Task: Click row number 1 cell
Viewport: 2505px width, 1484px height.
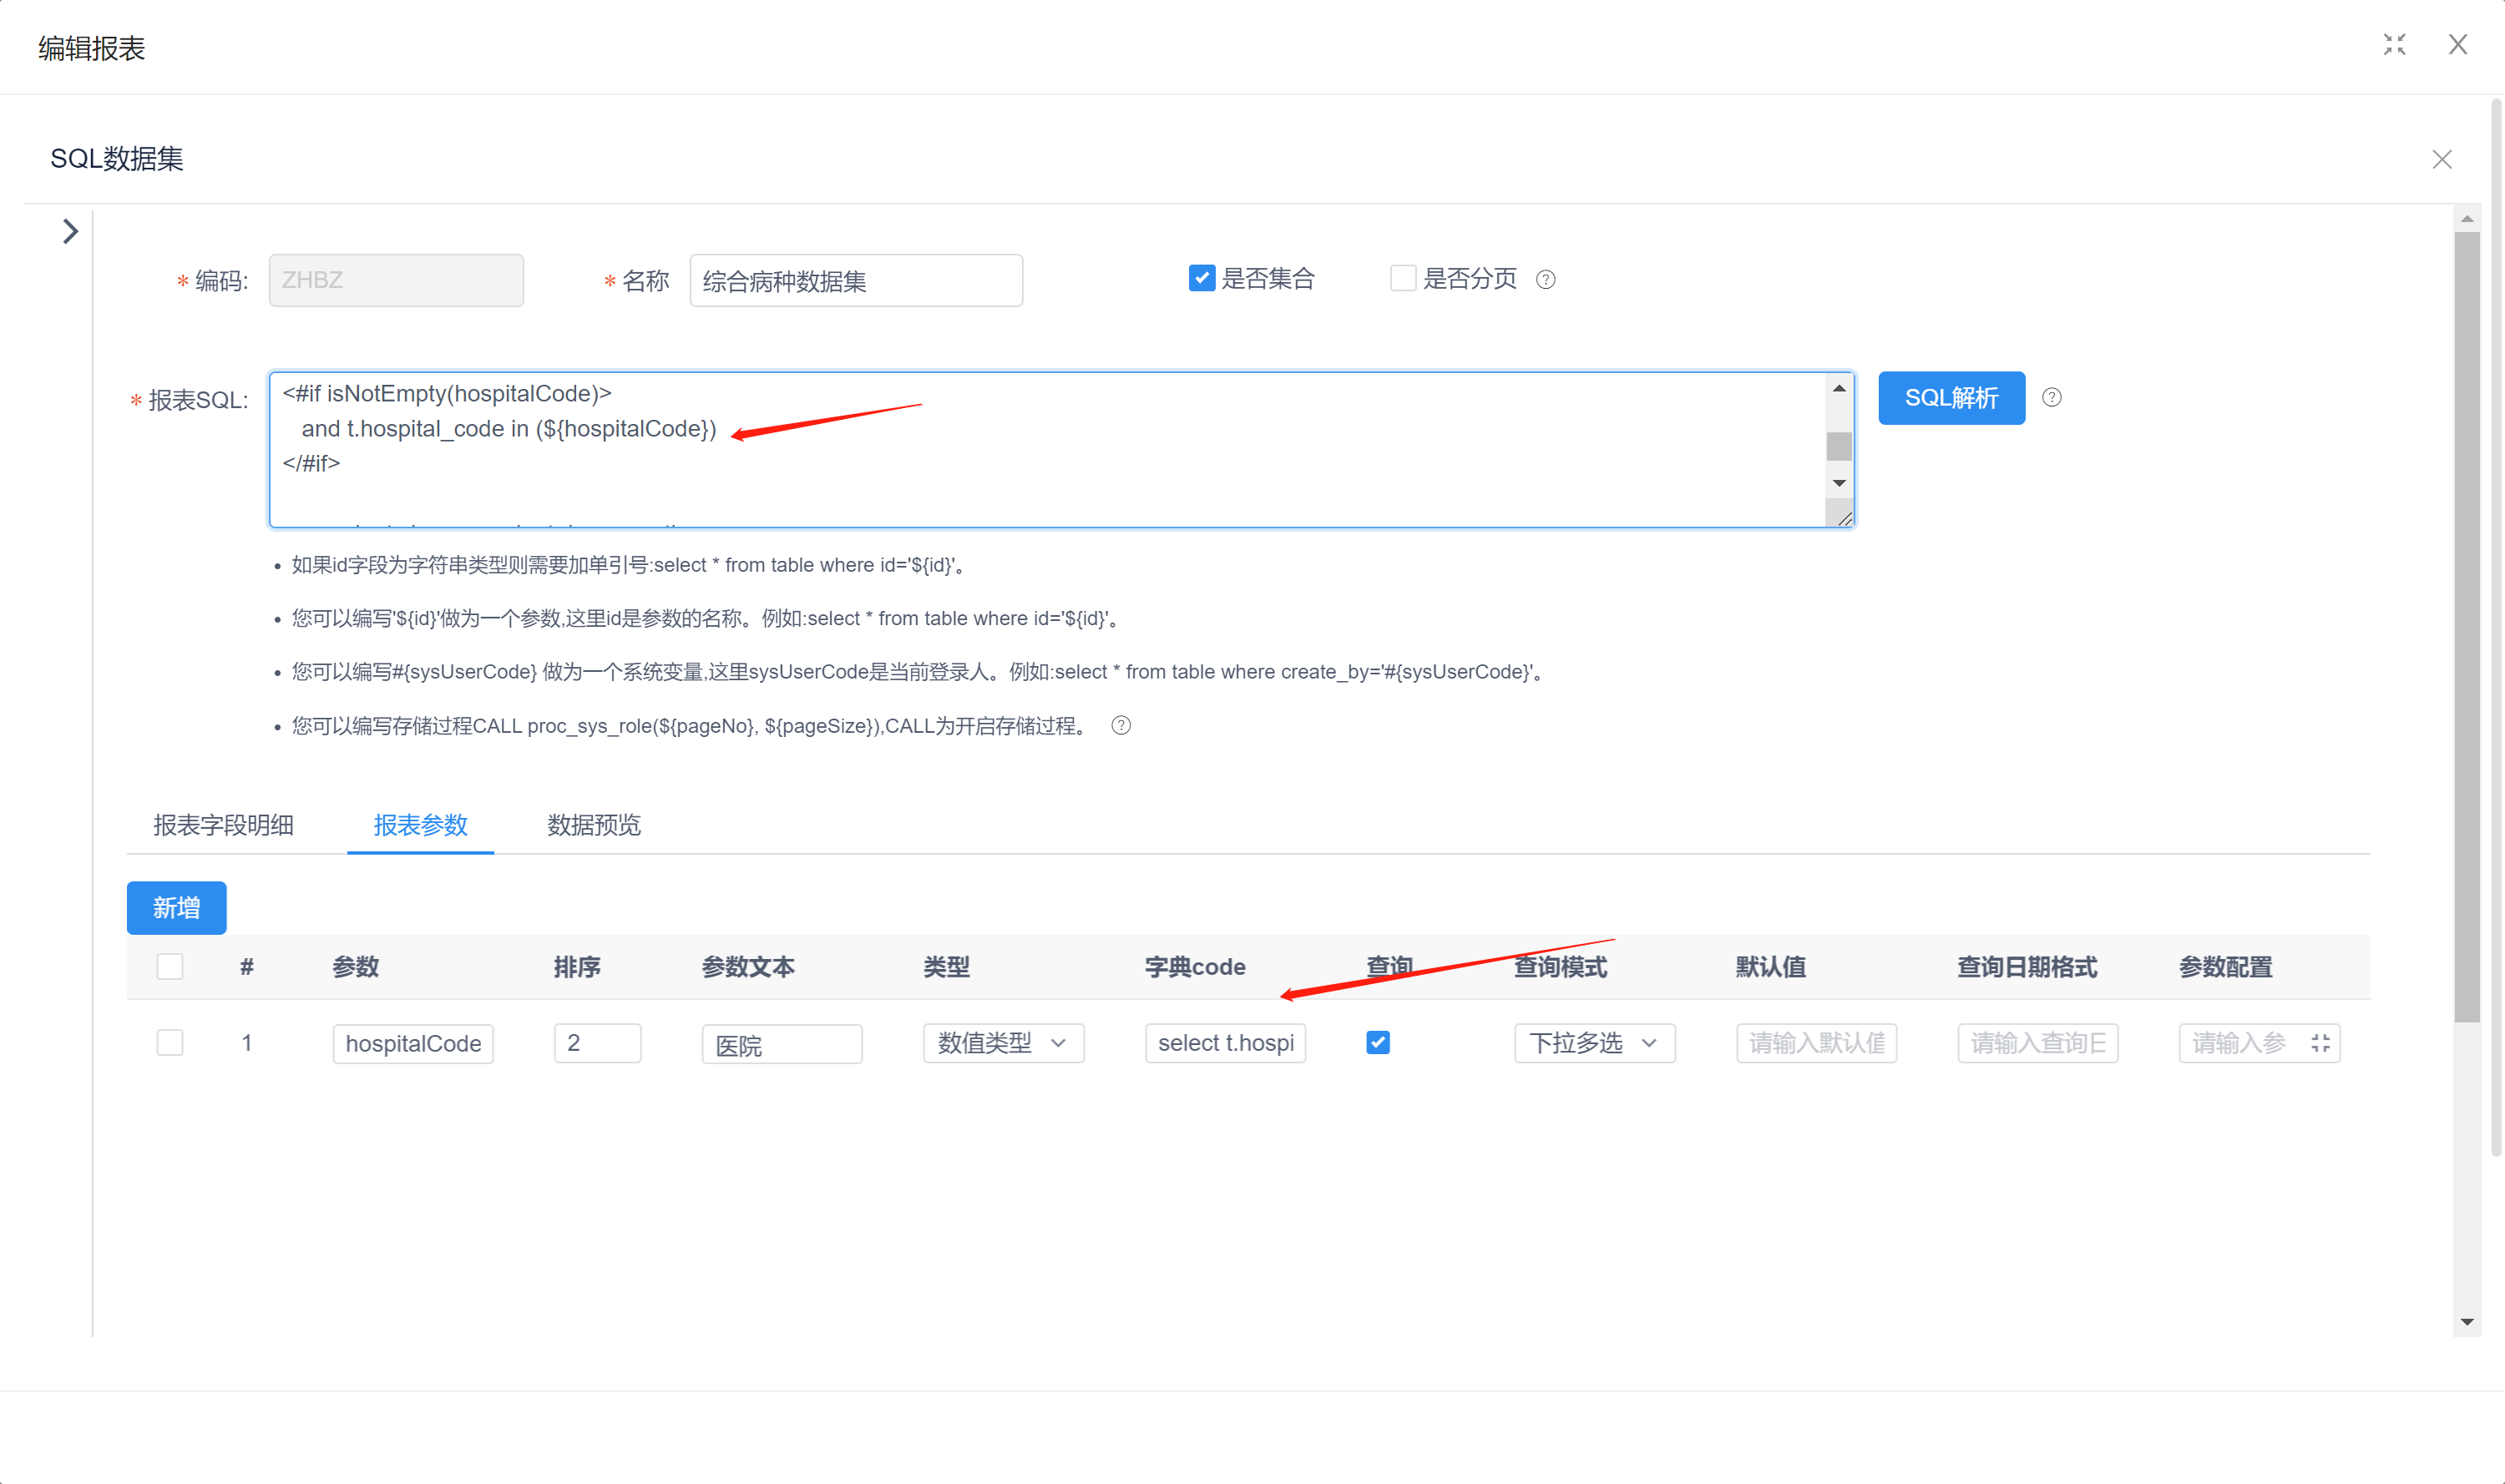Action: (x=246, y=1043)
